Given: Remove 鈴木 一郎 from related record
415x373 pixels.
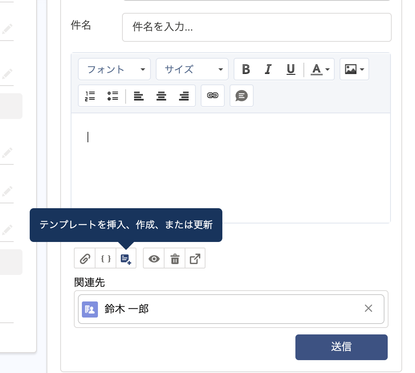Looking at the screenshot, I should 368,308.
